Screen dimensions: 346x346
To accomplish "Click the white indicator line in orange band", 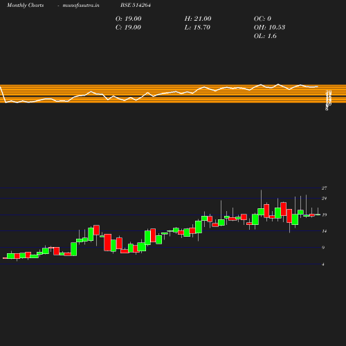I will pyautogui.click(x=159, y=93).
